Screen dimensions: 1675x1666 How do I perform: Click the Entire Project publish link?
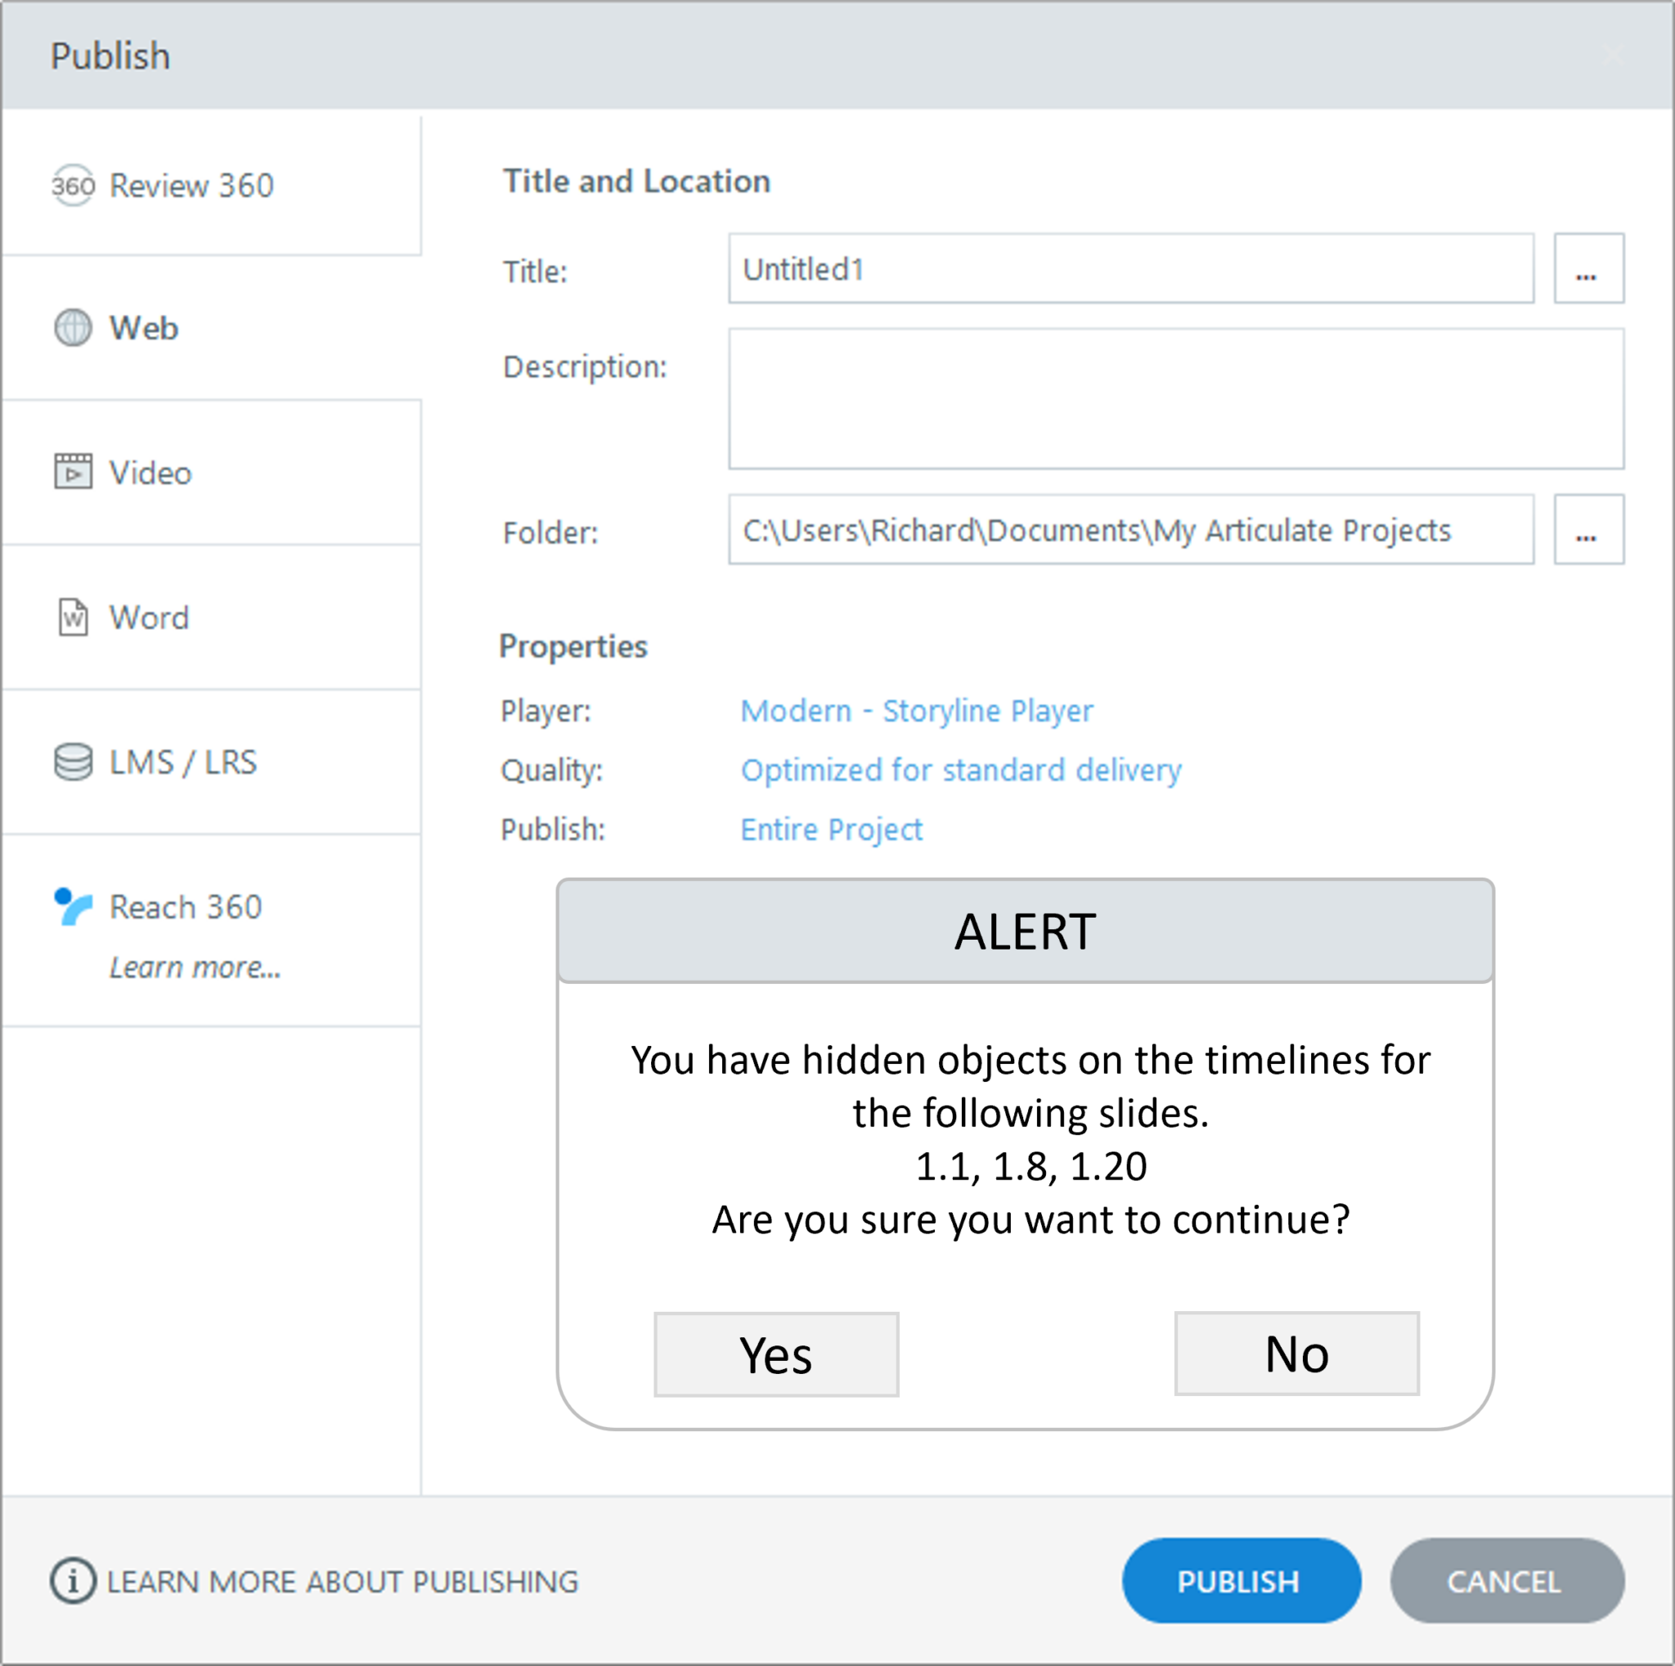pyautogui.click(x=832, y=829)
